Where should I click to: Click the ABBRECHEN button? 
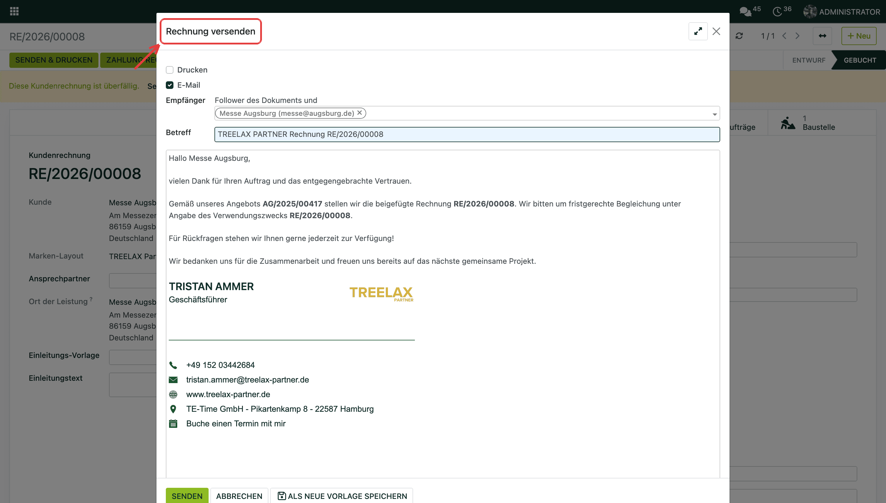(239, 496)
